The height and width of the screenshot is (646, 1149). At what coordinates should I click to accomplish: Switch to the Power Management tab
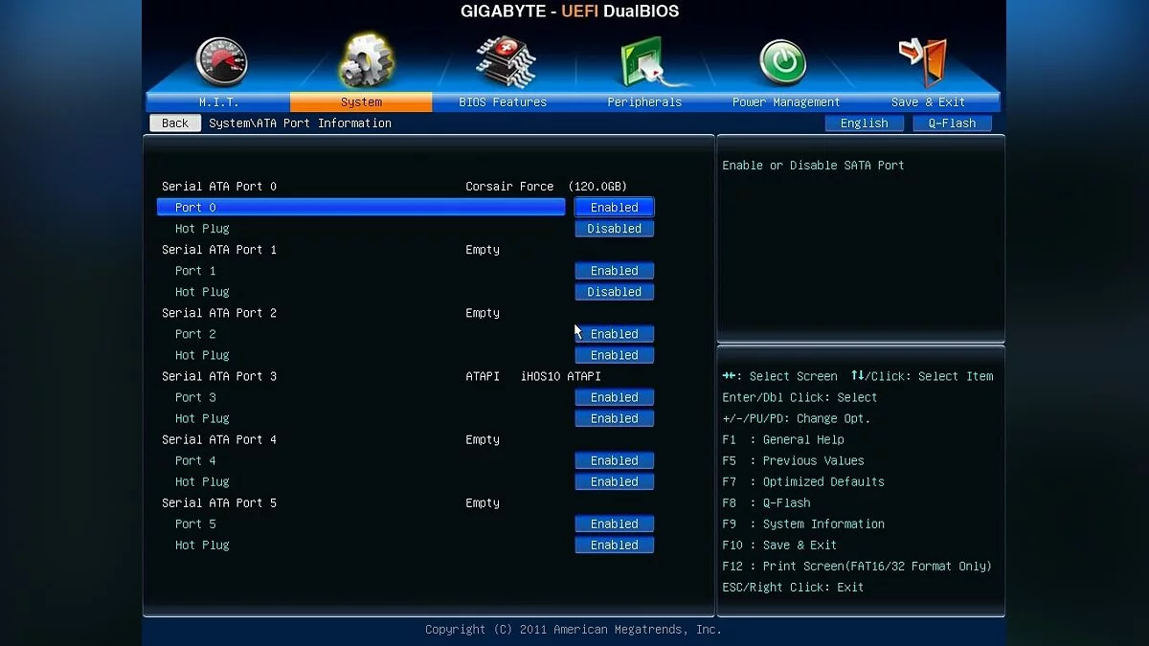click(785, 102)
